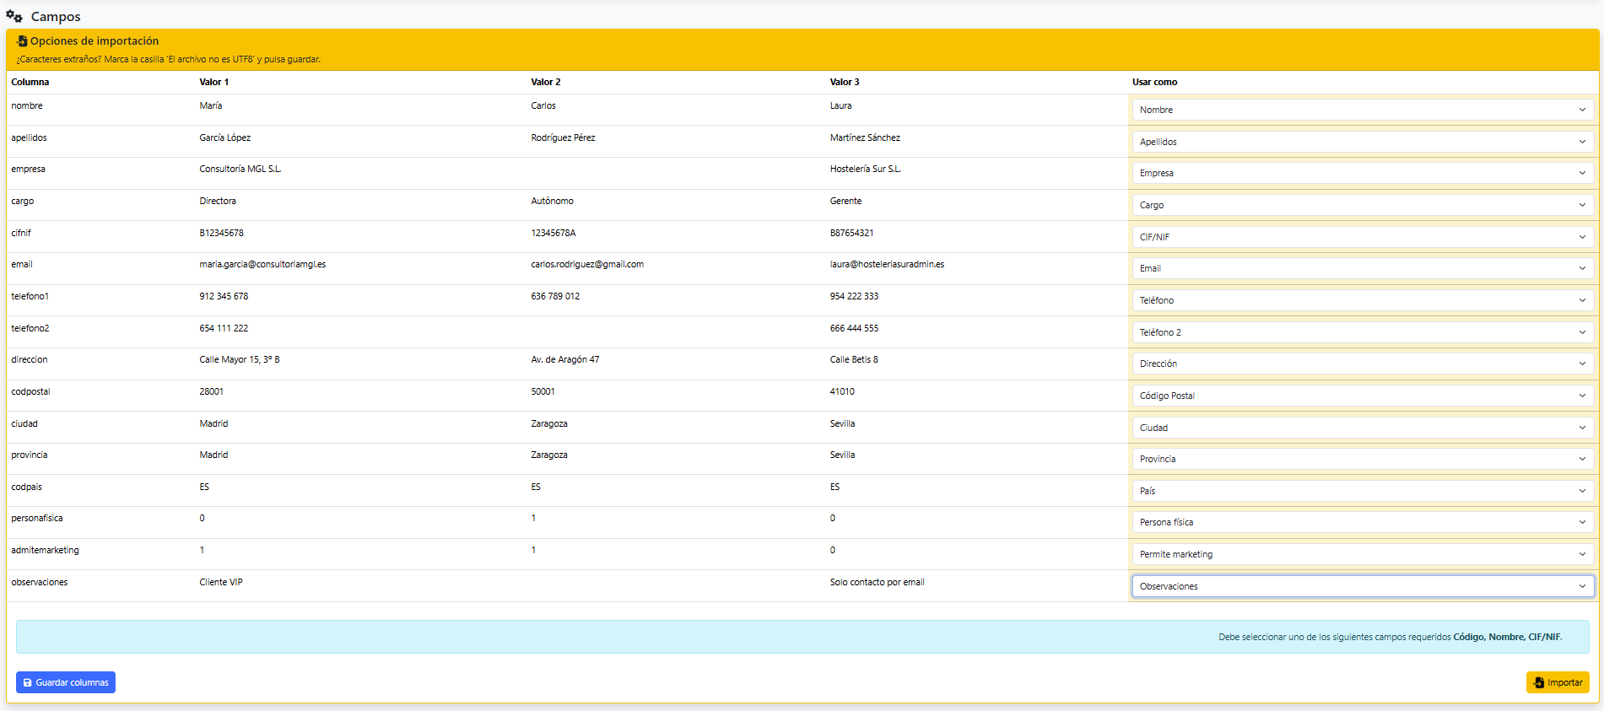This screenshot has height=711, width=1604.
Task: Click the 'admitemarketing' column name
Action: 45,550
